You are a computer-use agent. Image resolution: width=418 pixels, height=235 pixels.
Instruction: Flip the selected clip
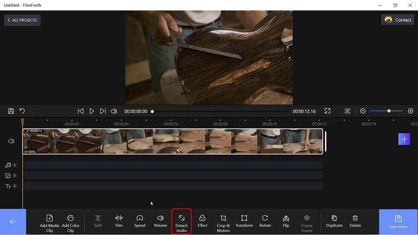[286, 221]
